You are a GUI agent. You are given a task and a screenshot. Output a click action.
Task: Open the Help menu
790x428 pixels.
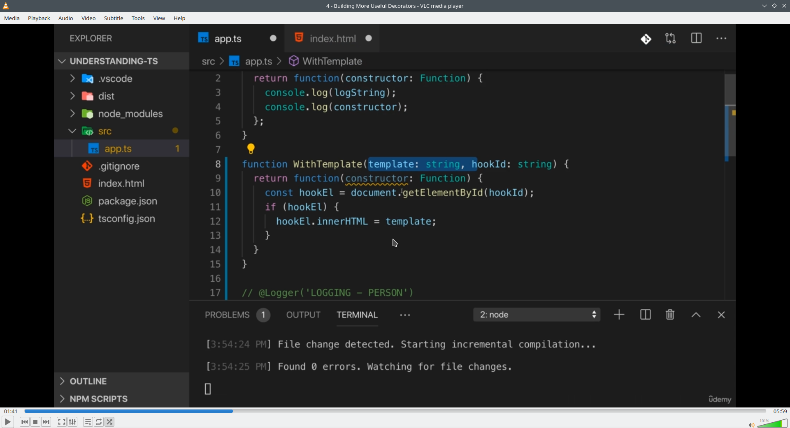180,18
